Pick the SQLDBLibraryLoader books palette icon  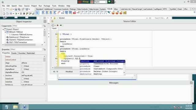point(125,13)
